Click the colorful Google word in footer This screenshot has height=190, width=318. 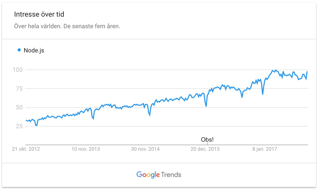(148, 175)
